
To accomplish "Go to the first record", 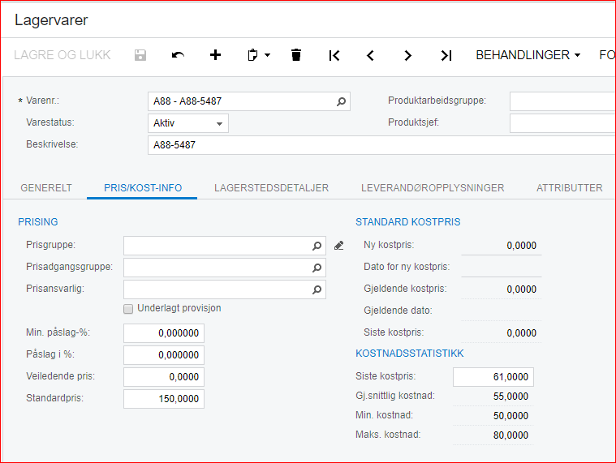I will pyautogui.click(x=334, y=55).
